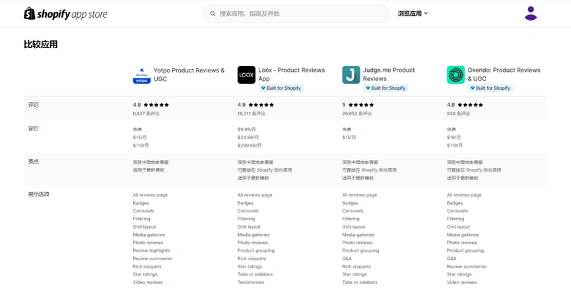This screenshot has height=288, width=571.
Task: Click Built for Shopify badge under Judge.me
Action: (x=386, y=88)
